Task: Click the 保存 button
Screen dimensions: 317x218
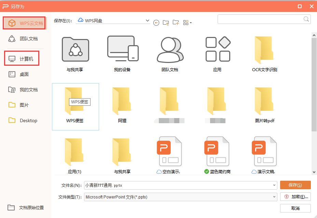Action: [295, 185]
